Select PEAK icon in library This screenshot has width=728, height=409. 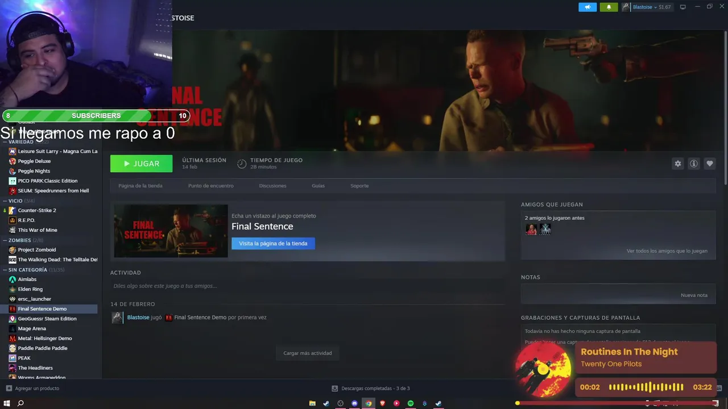coord(13,358)
